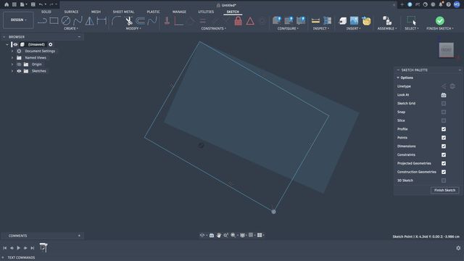Click the green Finish Sketch checkmark
This screenshot has width=464, height=261.
tap(440, 20)
